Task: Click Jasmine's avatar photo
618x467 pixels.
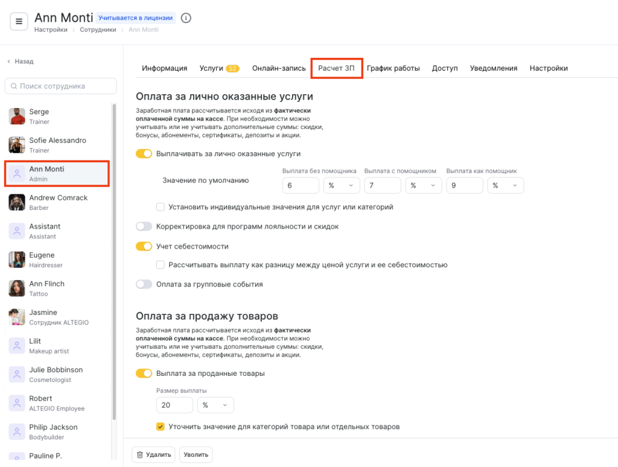Action: coord(17,317)
